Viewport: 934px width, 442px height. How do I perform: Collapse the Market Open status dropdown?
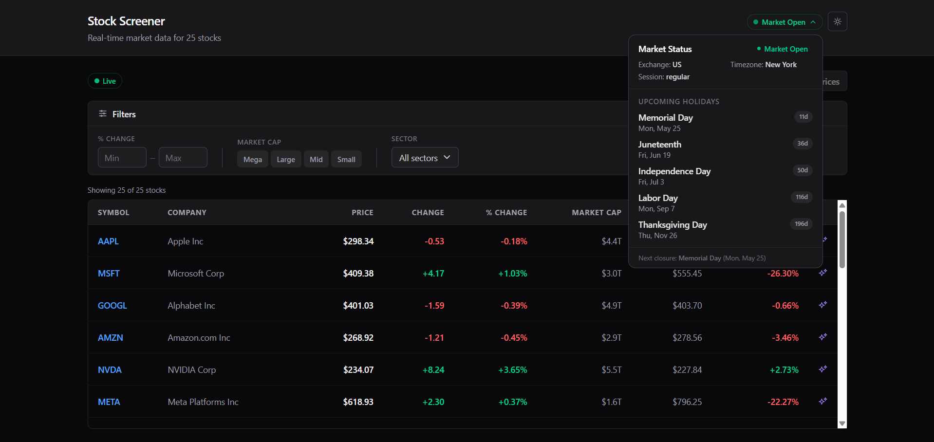(785, 22)
